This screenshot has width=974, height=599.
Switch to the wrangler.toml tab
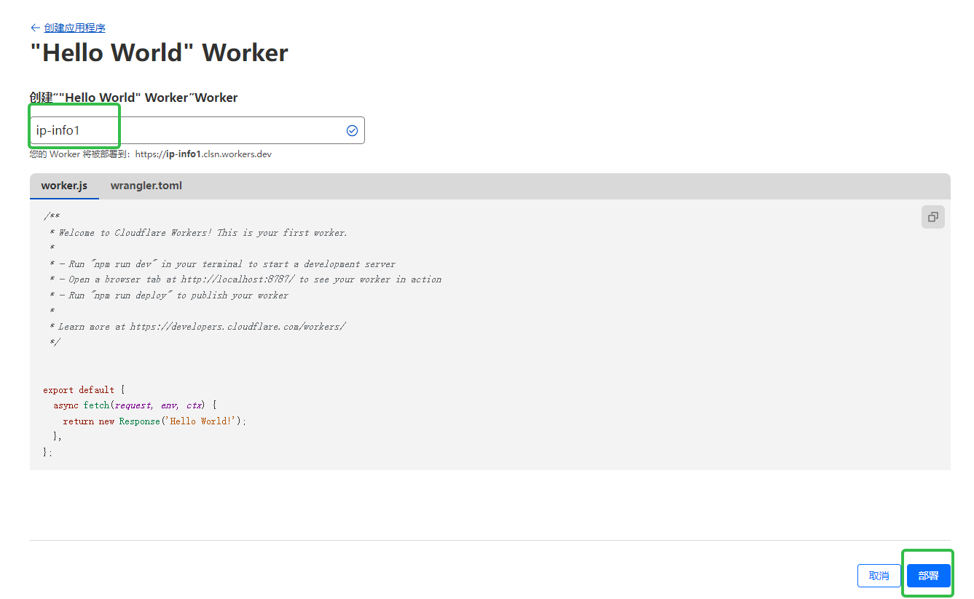pos(146,186)
